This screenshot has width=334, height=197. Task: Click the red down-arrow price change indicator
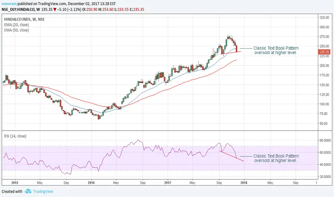coord(55,9)
